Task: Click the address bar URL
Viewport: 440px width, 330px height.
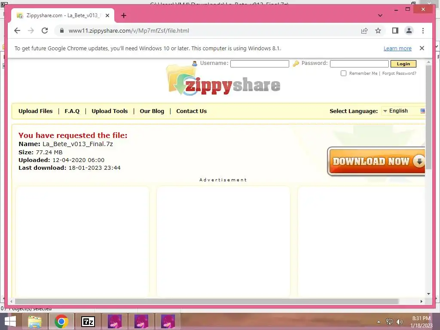Action: pos(129,31)
